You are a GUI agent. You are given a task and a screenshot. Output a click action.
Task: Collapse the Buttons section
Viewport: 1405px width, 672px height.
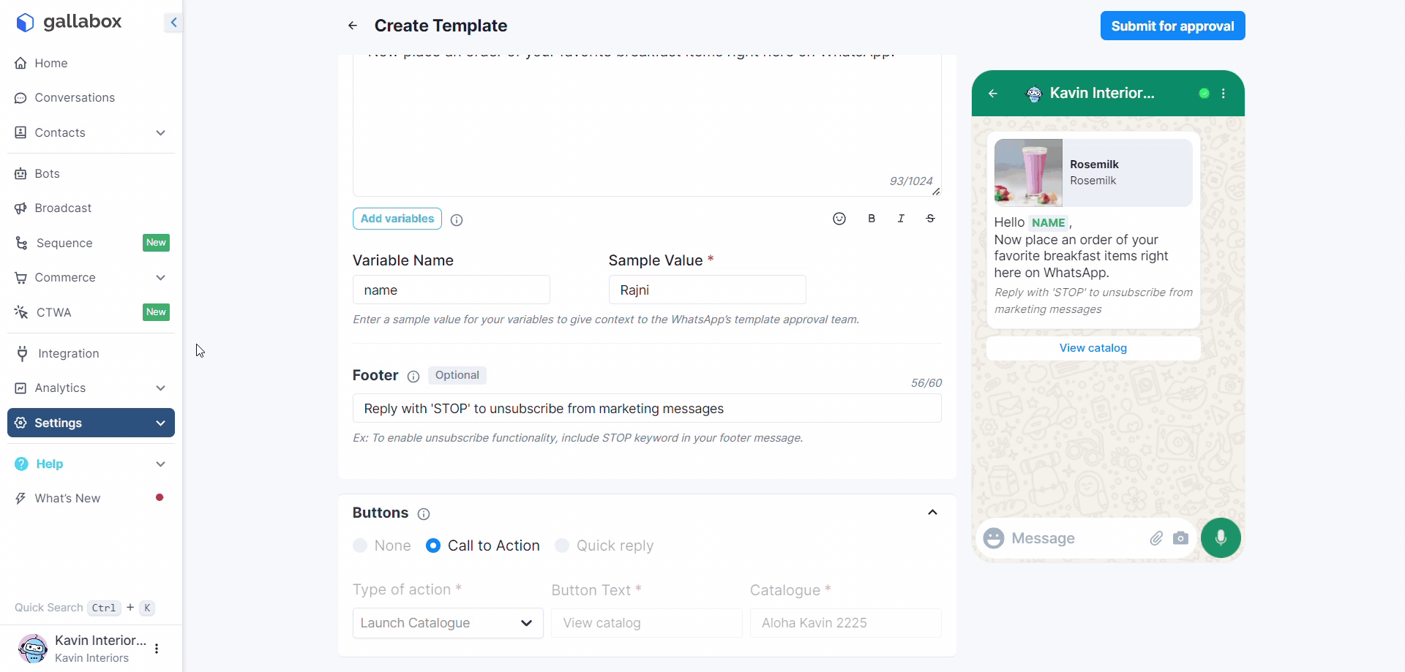[x=932, y=513]
